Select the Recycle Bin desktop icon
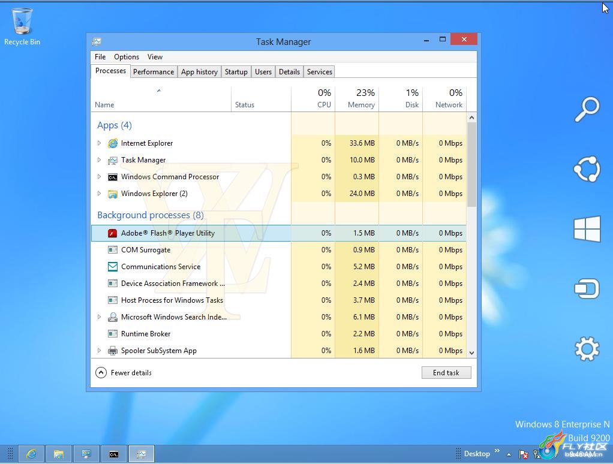Screen dimensions: 613x464 [x=22, y=26]
